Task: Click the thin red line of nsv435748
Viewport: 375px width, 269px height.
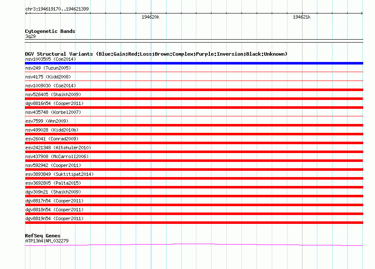Action: 194,116
